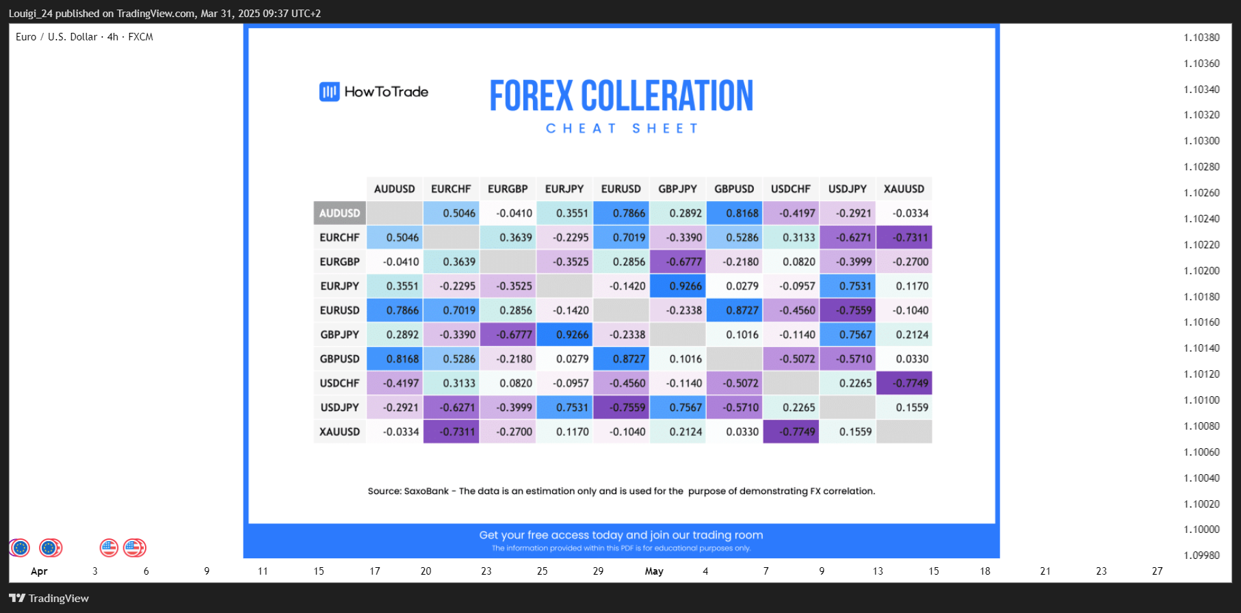Click the 1.09980 price axis label
The width and height of the screenshot is (1241, 613).
click(x=1201, y=556)
